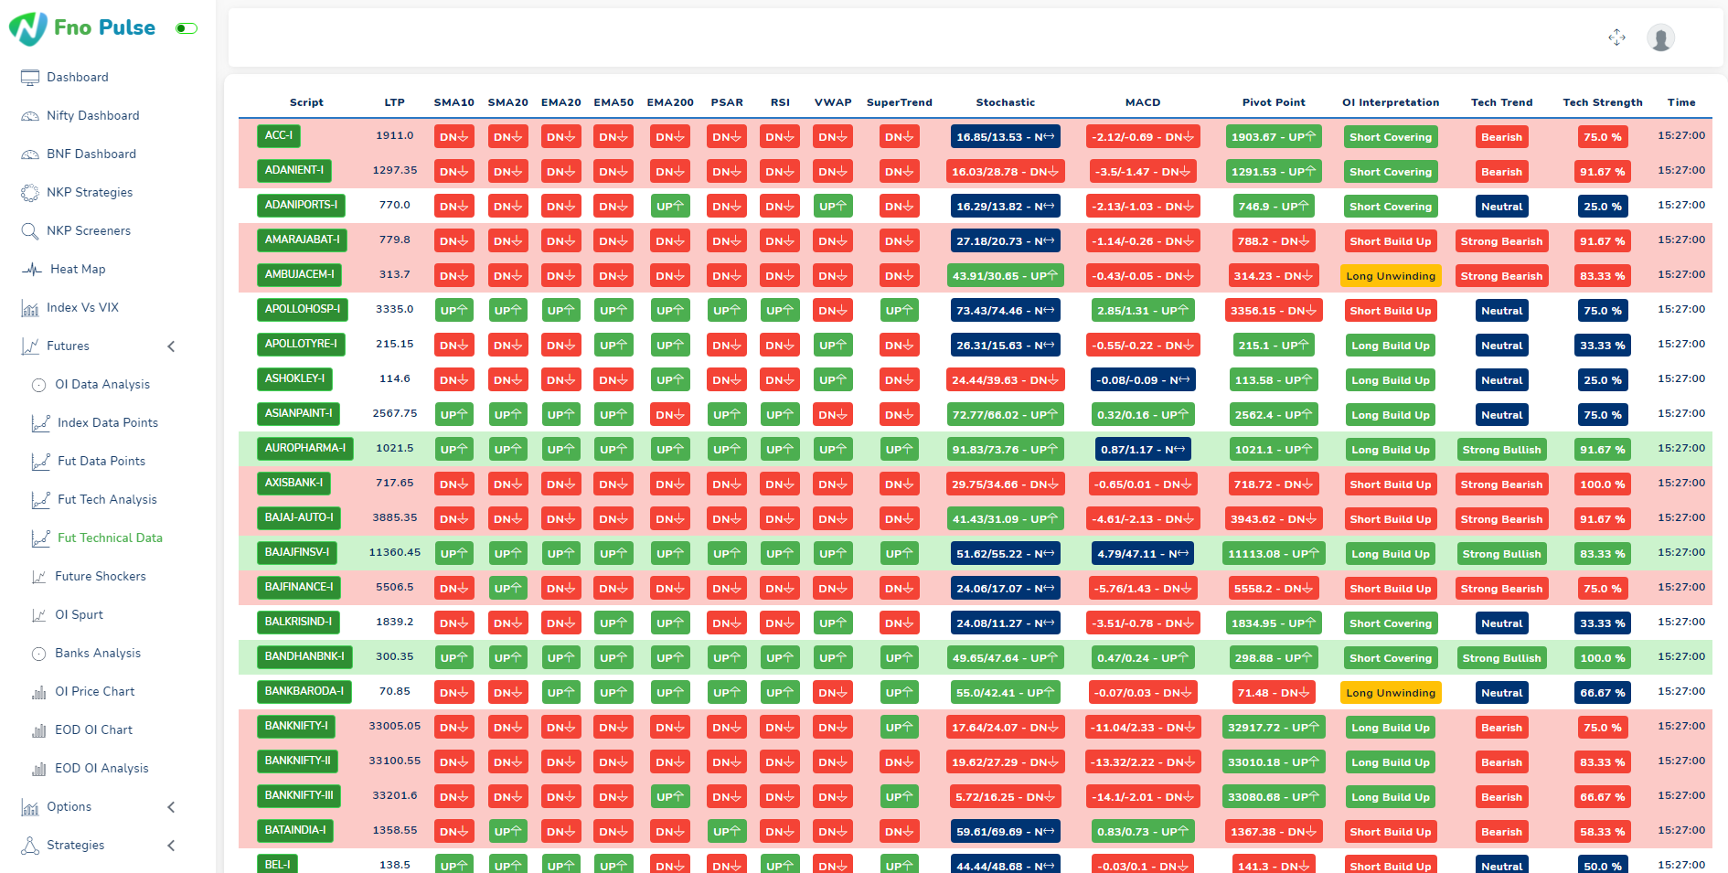The height and width of the screenshot is (873, 1728).
Task: Click the NKP Screeners magnifier icon
Action: [x=30, y=231]
